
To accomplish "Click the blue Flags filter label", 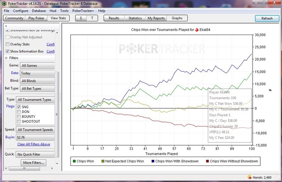I will point(10,106).
